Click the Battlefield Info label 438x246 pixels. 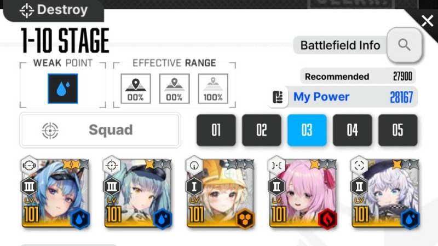point(340,45)
